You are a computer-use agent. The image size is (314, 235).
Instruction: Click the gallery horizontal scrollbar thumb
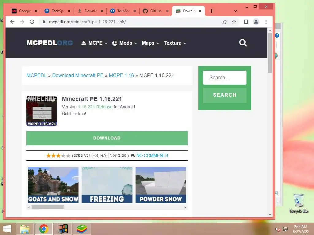pos(48,207)
